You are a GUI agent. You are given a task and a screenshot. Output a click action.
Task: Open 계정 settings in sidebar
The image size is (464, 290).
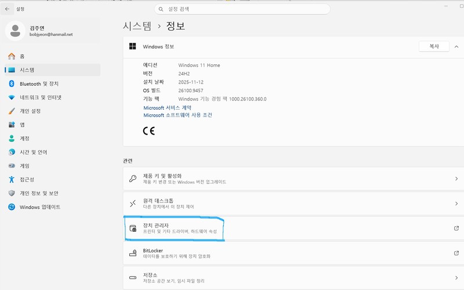coord(52,138)
